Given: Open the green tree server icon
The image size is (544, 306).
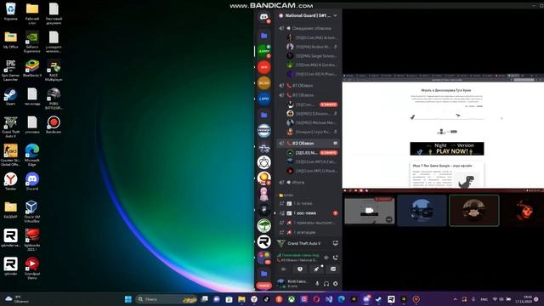Looking at the screenshot, I should coord(263,225).
